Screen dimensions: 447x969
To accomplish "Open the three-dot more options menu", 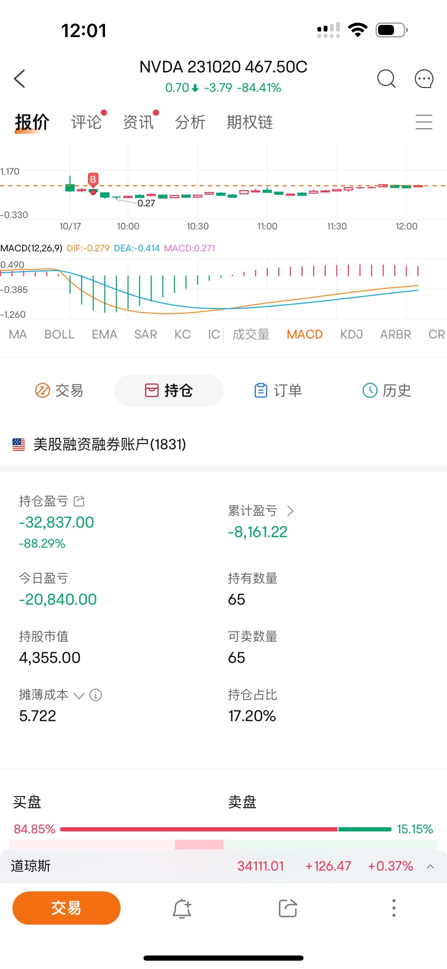I will point(394,908).
